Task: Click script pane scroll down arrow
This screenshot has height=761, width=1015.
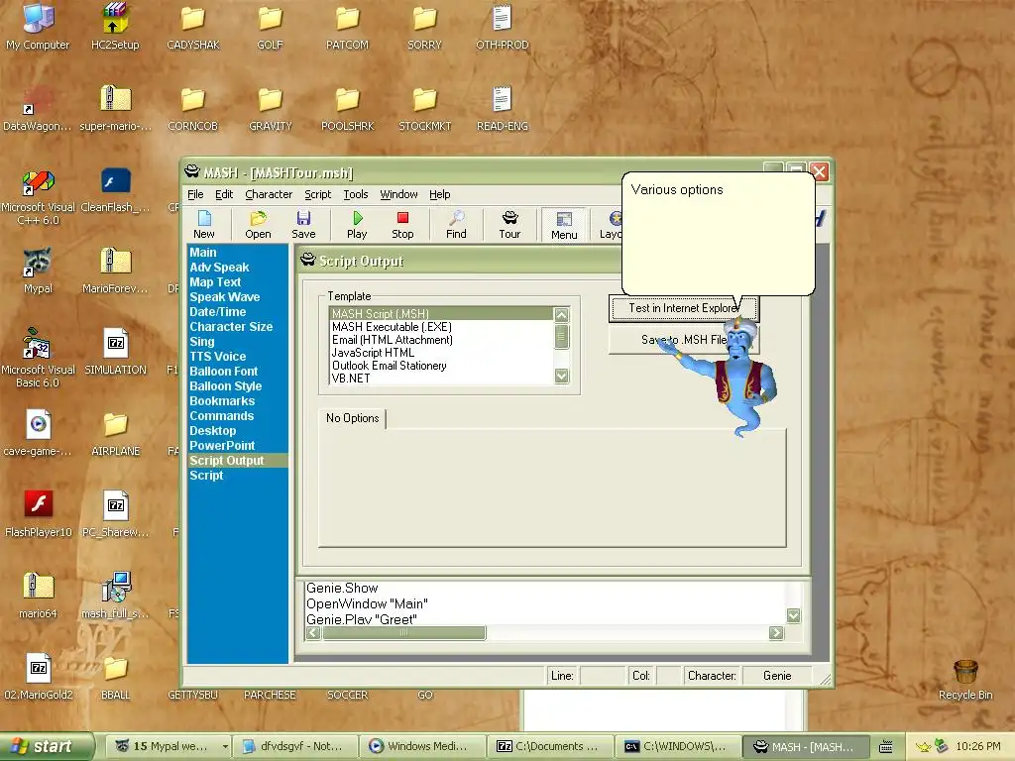Action: (x=794, y=615)
